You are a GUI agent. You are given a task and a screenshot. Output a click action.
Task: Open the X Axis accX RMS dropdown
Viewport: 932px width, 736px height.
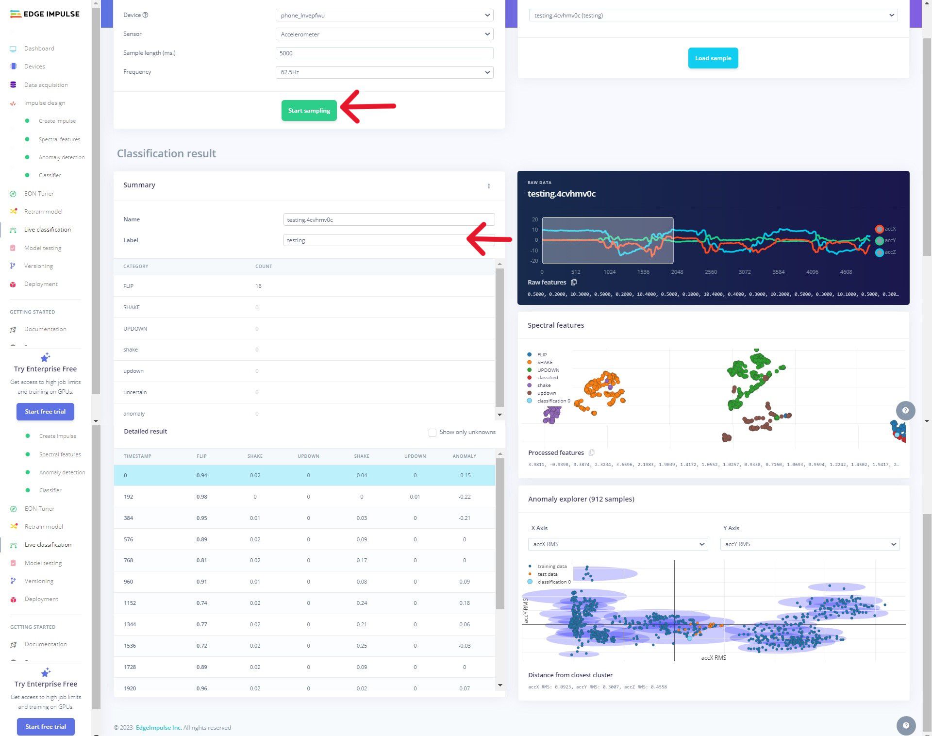click(617, 544)
